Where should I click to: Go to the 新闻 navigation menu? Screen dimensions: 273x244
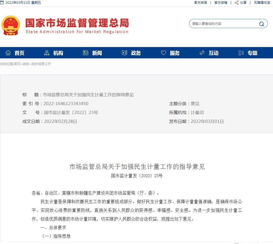[97, 53]
